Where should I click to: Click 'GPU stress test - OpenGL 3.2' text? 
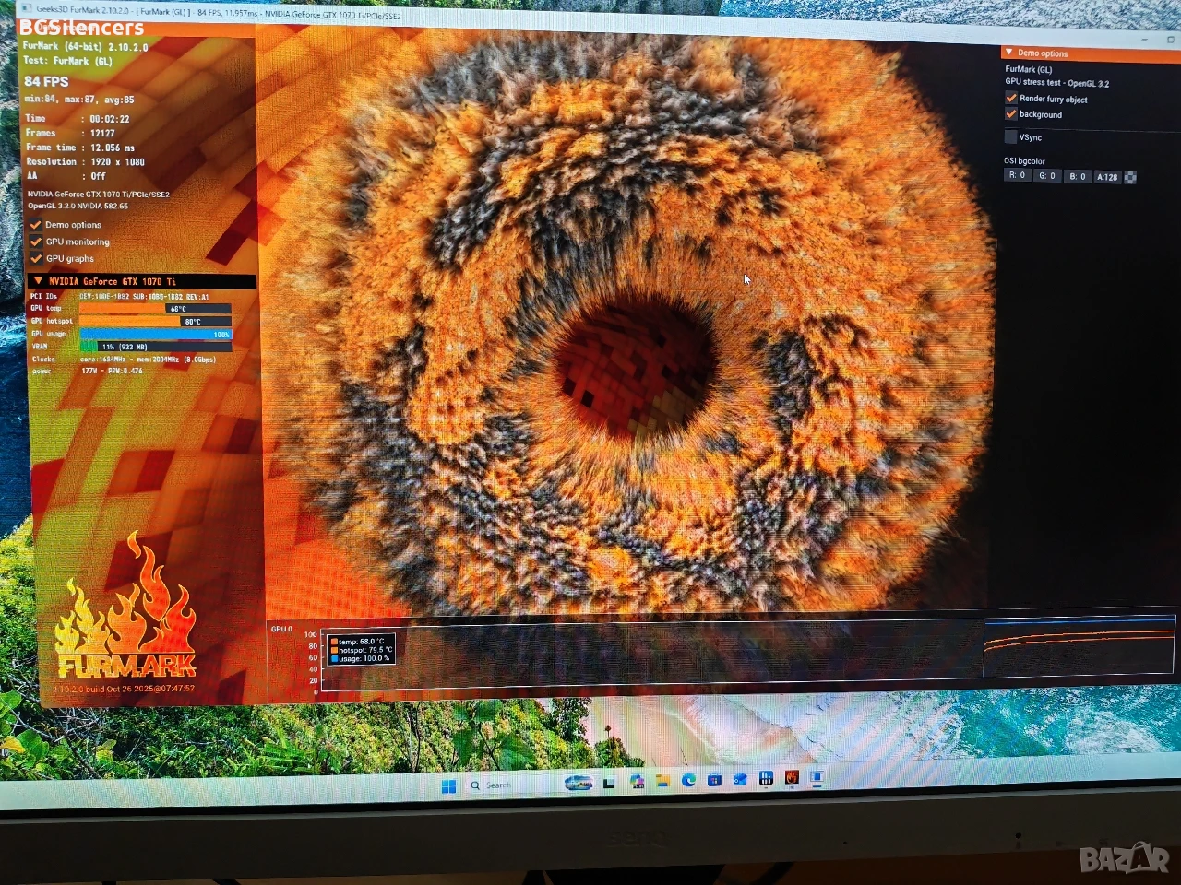1057,83
